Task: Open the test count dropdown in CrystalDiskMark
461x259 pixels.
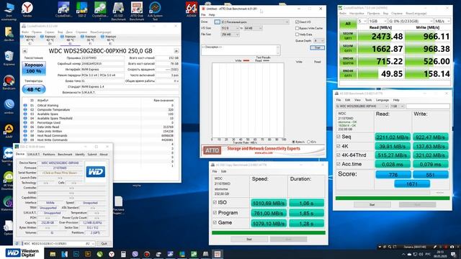Action: tap(362, 21)
